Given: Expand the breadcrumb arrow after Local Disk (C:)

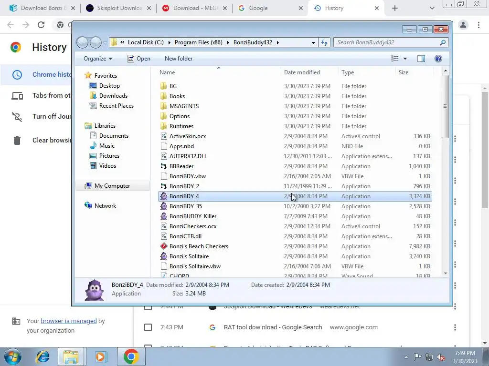Looking at the screenshot, I should (170, 42).
